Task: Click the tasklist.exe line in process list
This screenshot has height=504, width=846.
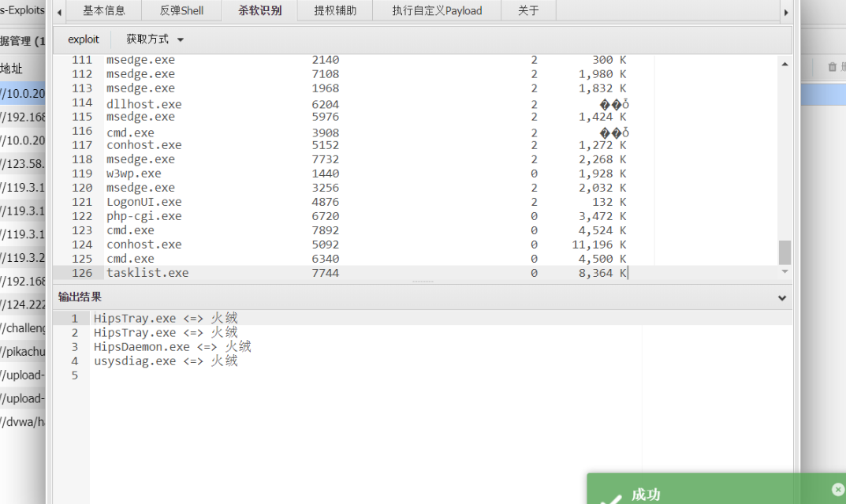Action: [147, 273]
